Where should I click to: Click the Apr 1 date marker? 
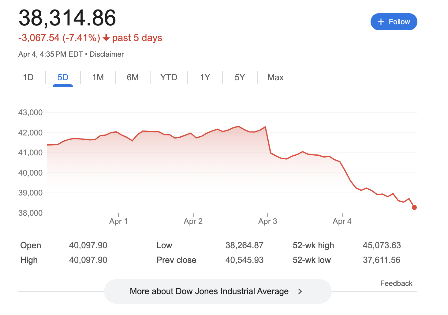coord(118,221)
